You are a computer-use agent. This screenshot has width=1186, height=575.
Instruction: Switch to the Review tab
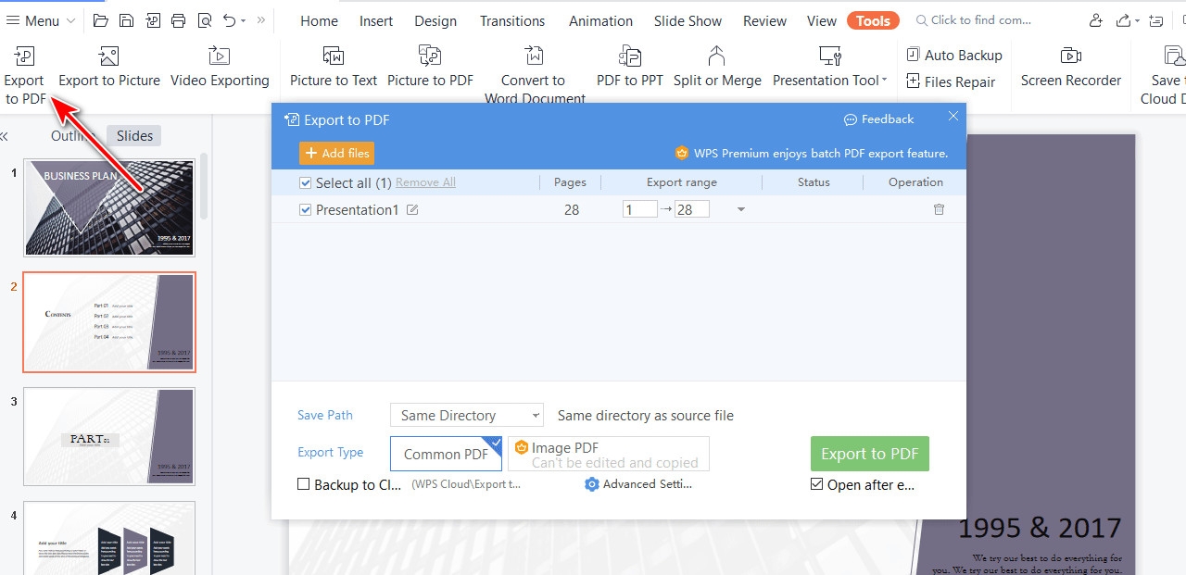[x=764, y=20]
